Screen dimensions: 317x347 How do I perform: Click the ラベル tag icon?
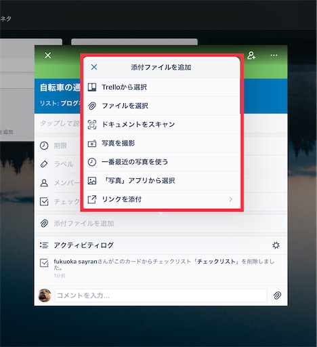coord(44,164)
